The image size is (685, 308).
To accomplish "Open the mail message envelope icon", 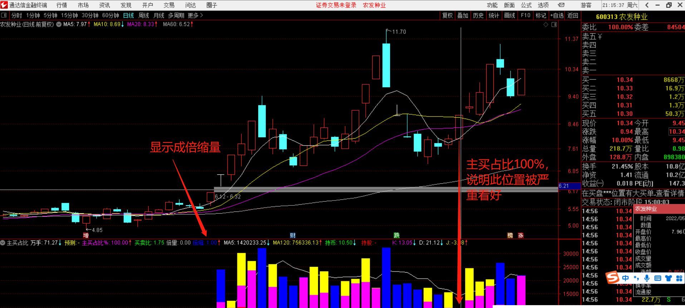I will pyautogui.click(x=561, y=5).
